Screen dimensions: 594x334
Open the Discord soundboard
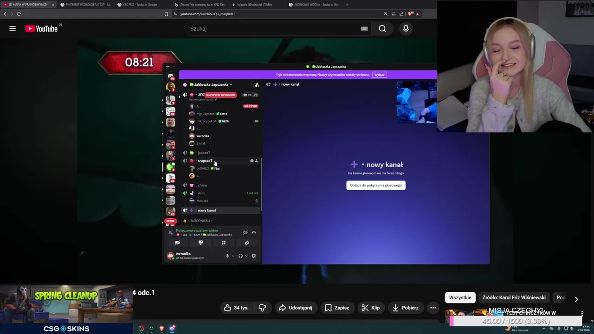tap(247, 243)
